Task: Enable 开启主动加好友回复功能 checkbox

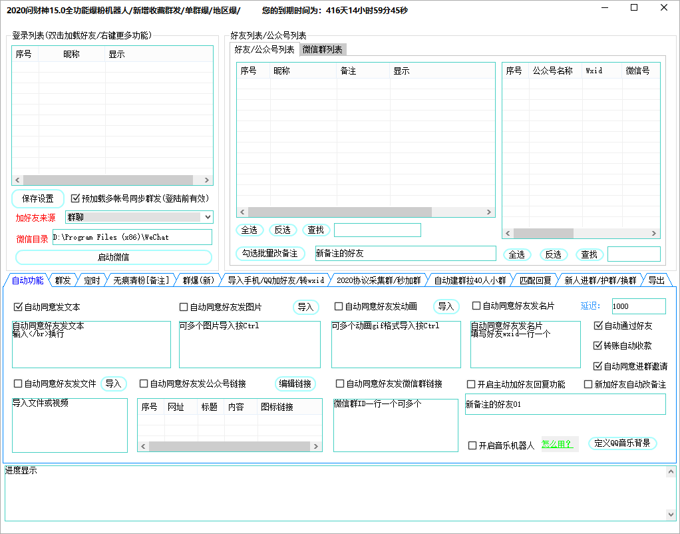Action: 471,384
